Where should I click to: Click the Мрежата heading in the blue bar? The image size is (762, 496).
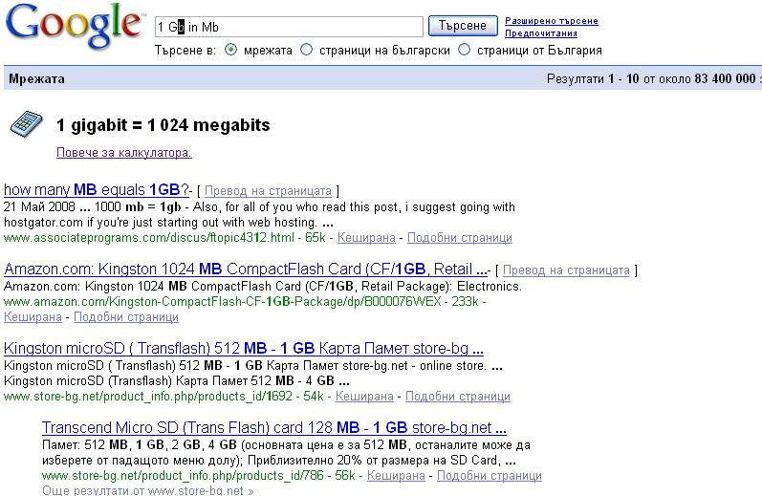click(x=36, y=78)
